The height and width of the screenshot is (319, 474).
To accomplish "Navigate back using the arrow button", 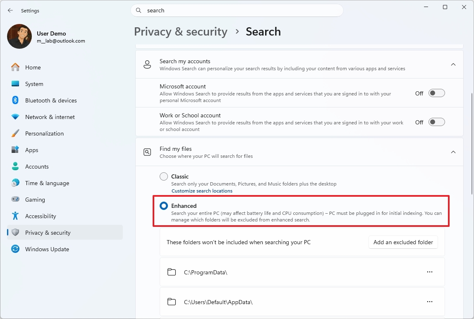I will pyautogui.click(x=10, y=10).
